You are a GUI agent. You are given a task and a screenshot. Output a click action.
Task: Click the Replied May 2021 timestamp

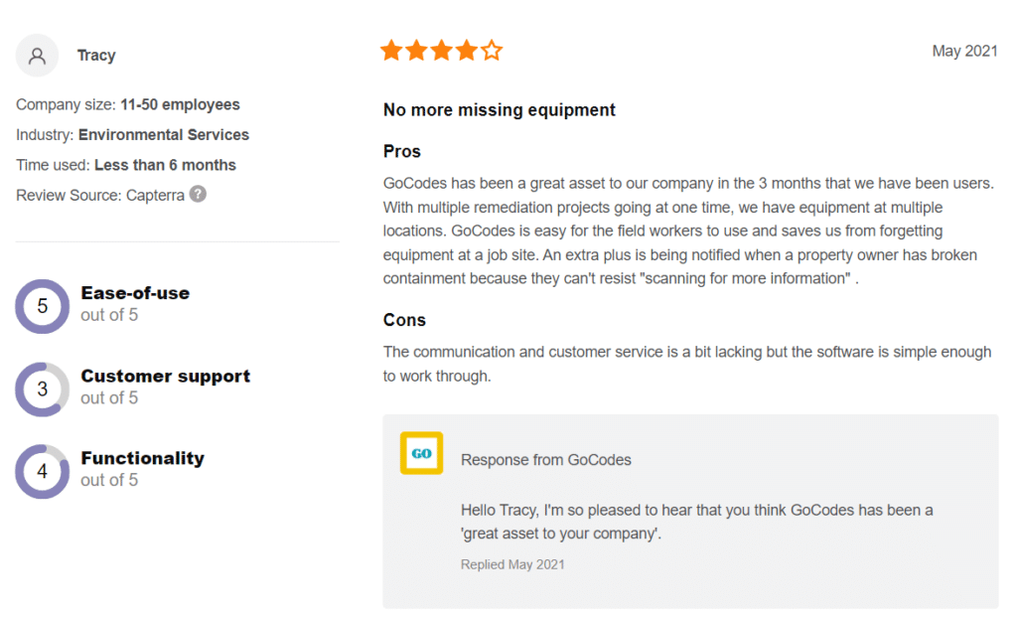(x=512, y=564)
